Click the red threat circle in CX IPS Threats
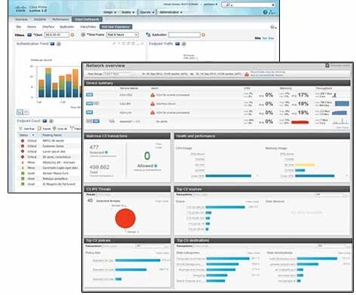 point(126,218)
